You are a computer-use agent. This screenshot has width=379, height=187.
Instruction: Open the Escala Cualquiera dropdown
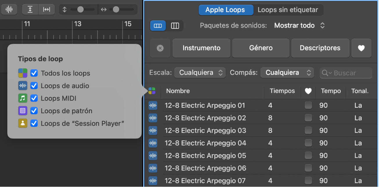(200, 73)
